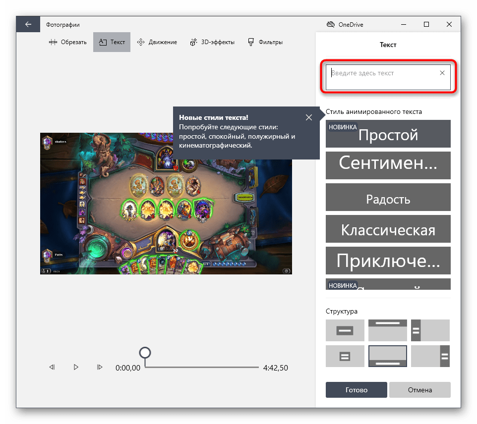Dismiss the Новые стили текста tooltip
The width and height of the screenshot is (477, 424).
pos(309,117)
